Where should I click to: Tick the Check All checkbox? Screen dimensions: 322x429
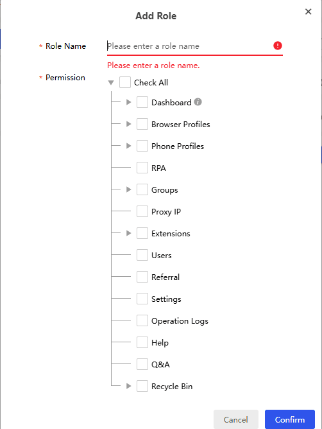pos(125,82)
